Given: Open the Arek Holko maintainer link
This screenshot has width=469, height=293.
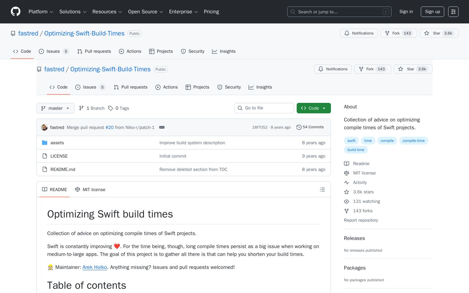Looking at the screenshot, I should coord(95,267).
